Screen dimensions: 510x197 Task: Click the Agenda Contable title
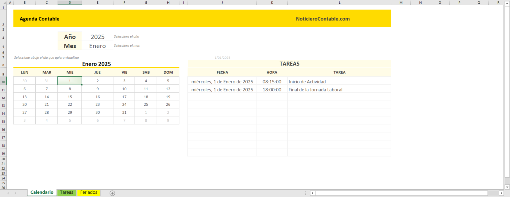pos(40,19)
